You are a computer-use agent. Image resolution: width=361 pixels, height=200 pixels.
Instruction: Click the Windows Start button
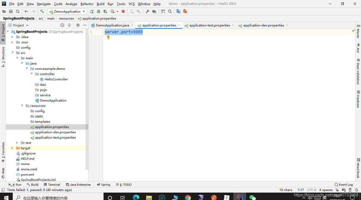[x=6, y=197]
